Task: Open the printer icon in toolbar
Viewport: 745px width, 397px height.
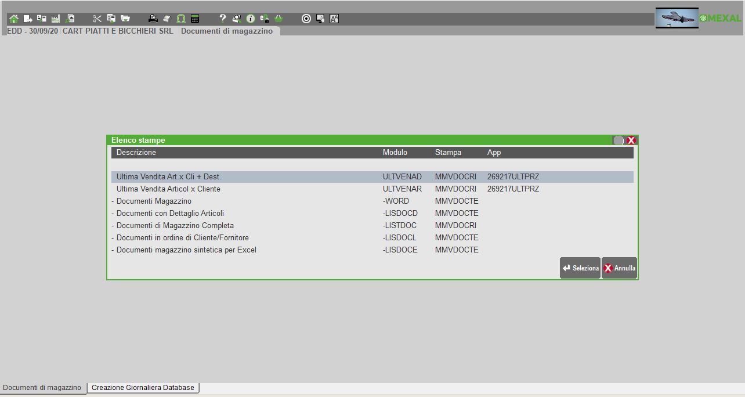Action: tap(153, 19)
